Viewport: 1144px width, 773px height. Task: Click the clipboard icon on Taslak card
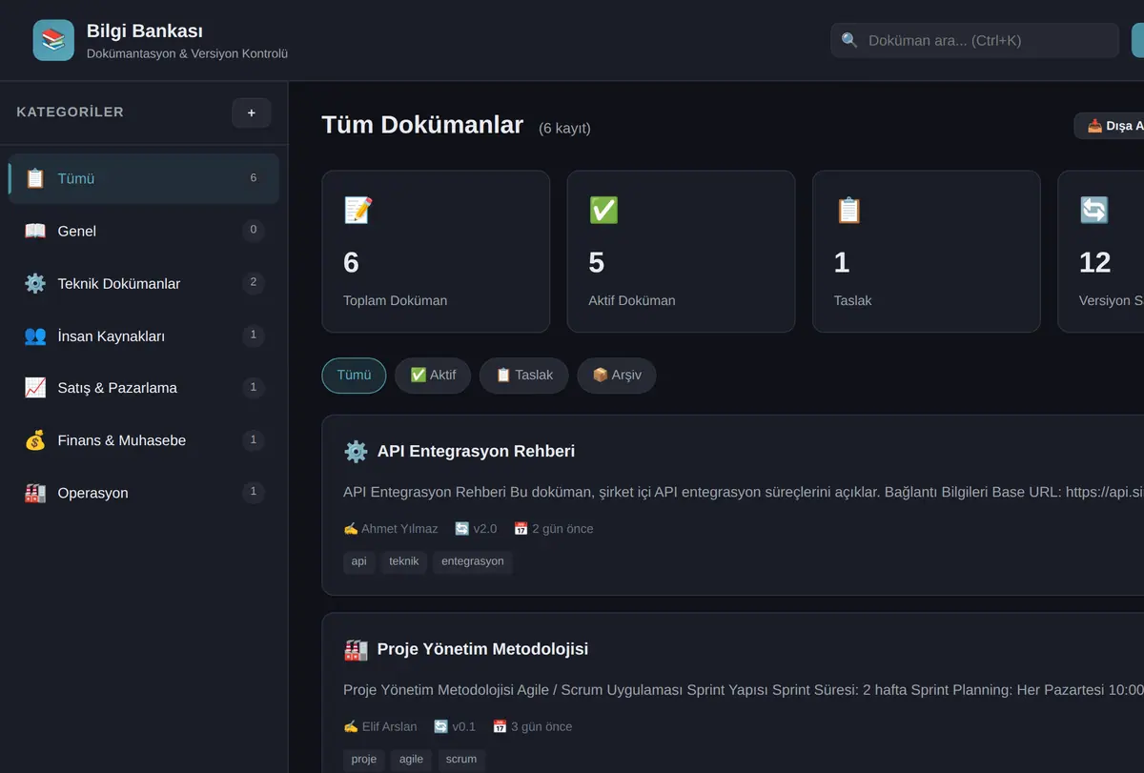click(x=848, y=210)
